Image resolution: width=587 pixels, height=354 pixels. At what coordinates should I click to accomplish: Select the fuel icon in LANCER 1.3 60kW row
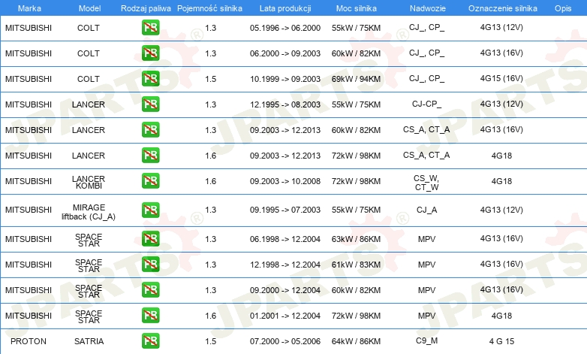tap(150, 130)
